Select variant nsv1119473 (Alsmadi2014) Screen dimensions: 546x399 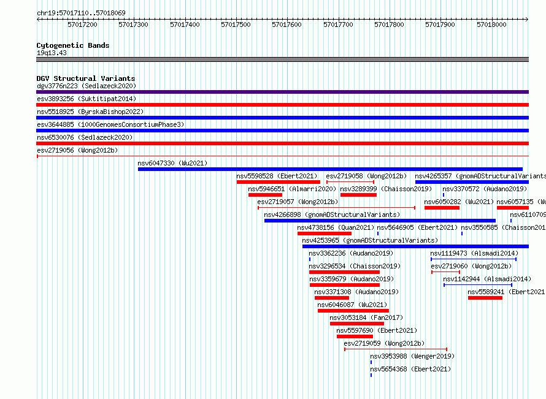pos(474,253)
